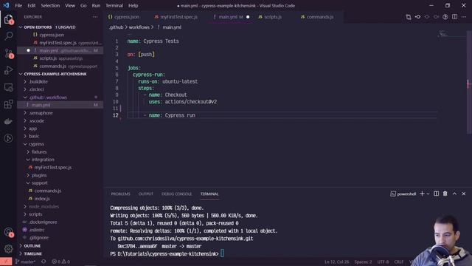
Task: Collapse the .github\workflows folder
Action: coord(60,98)
